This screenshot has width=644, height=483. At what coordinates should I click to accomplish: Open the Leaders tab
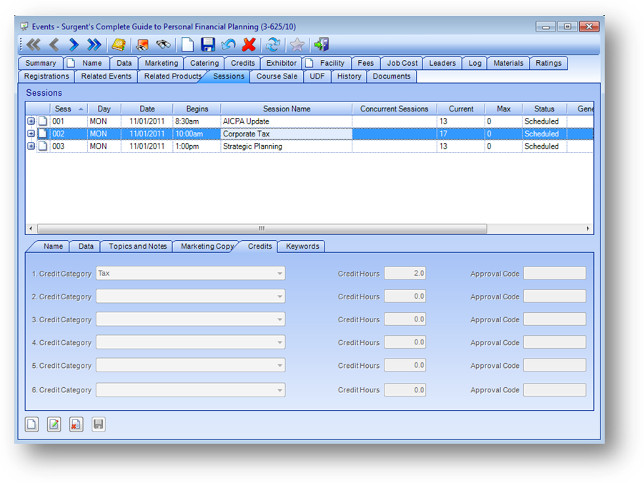pos(442,64)
